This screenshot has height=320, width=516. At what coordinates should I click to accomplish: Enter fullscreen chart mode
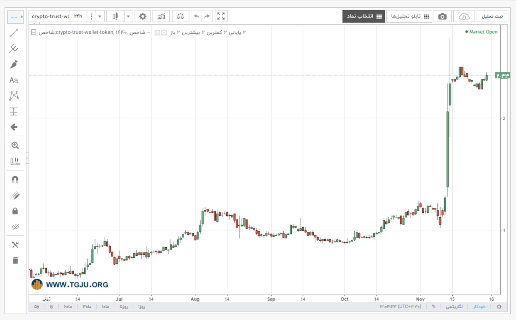click(x=221, y=16)
